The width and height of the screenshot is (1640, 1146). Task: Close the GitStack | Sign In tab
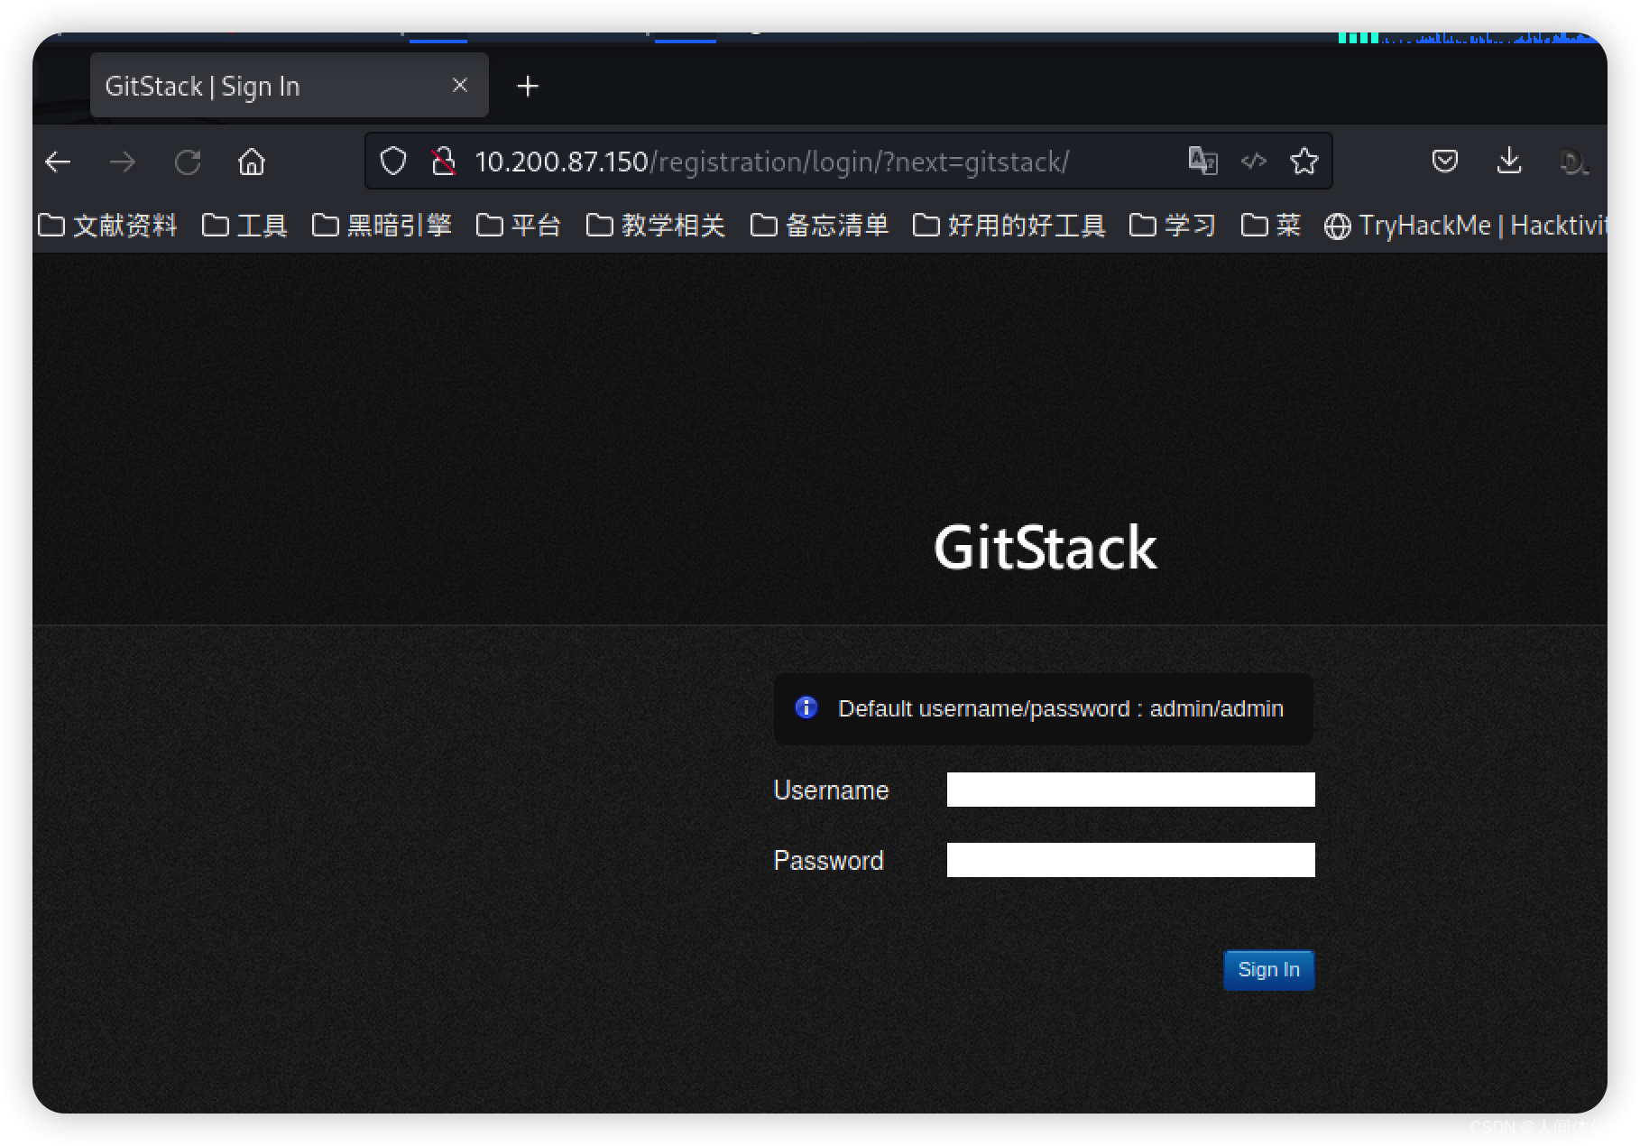pos(460,85)
